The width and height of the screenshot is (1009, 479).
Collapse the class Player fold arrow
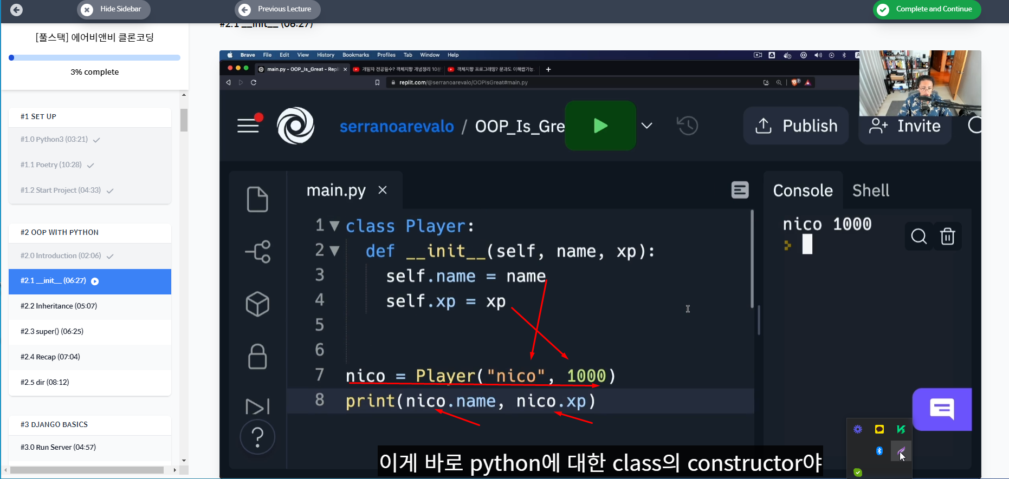(334, 226)
